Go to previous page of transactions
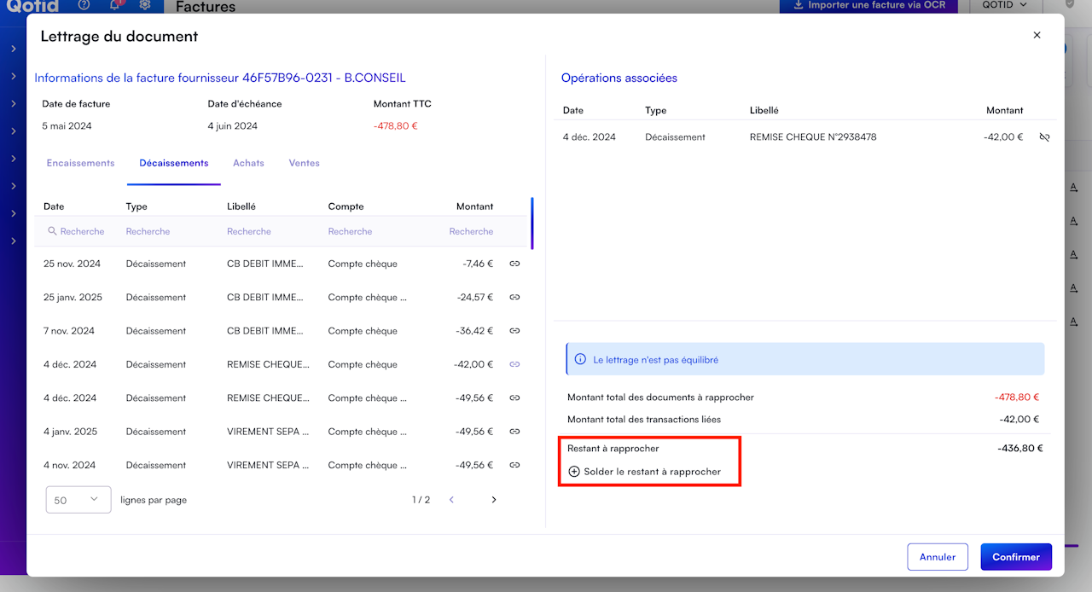 click(x=451, y=500)
